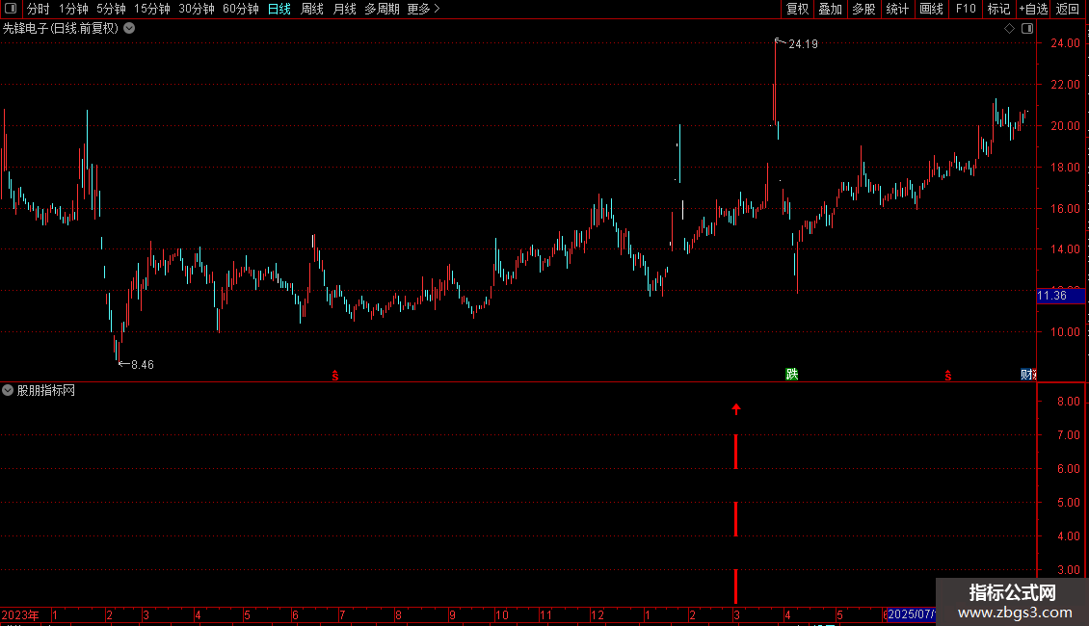Viewport: 1089px width, 626px height.
Task: Click the 先锋电子(日线.前复权) title
Action: click(61, 29)
